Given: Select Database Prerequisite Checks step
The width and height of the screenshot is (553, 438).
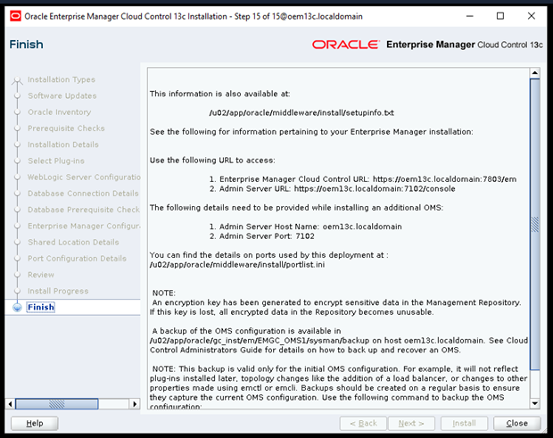Looking at the screenshot, I should pyautogui.click(x=84, y=210).
